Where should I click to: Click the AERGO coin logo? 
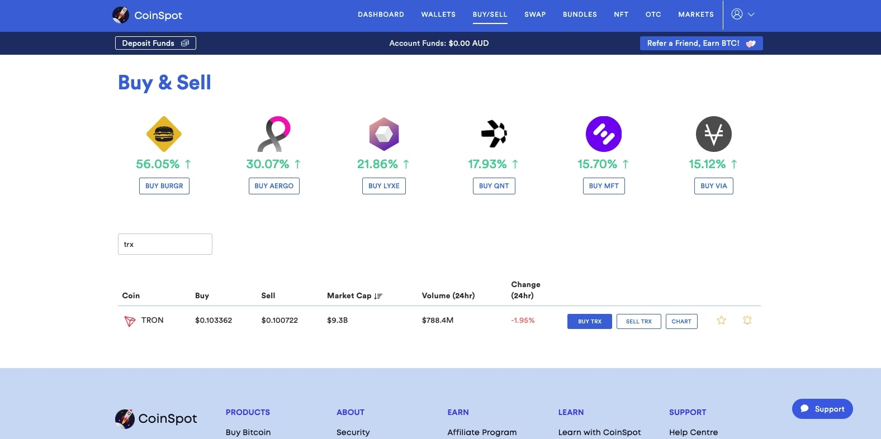[274, 134]
